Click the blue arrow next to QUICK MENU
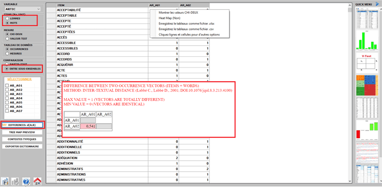382x187 pixels. (377, 4)
